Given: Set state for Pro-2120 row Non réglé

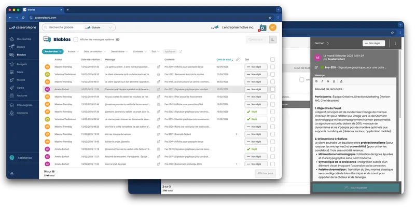Looking at the screenshot, I should pos(256,127).
